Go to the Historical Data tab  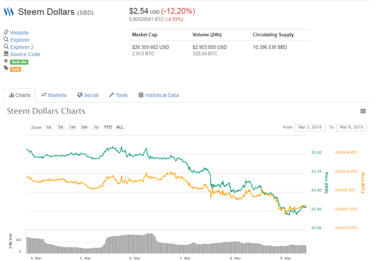(x=158, y=95)
